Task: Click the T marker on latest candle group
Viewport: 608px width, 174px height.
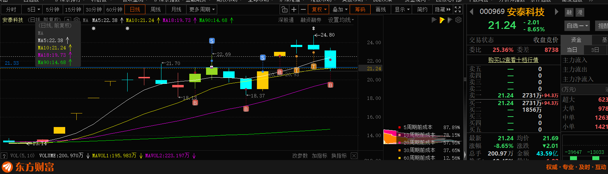Action: (313, 66)
